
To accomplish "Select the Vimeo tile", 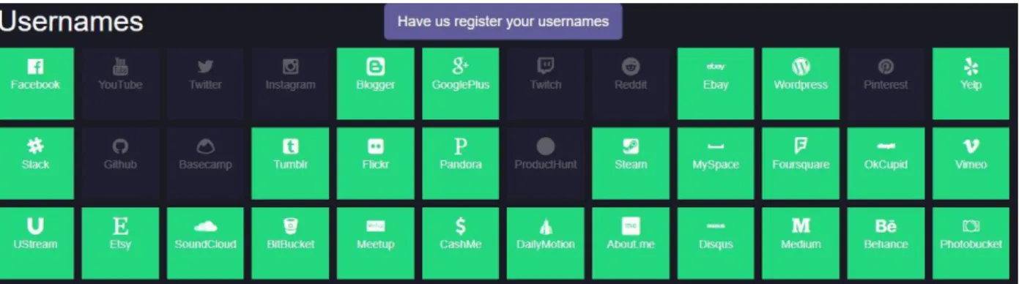I will point(971,163).
